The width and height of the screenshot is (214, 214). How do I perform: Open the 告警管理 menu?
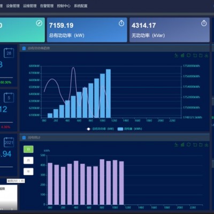click(x=47, y=6)
